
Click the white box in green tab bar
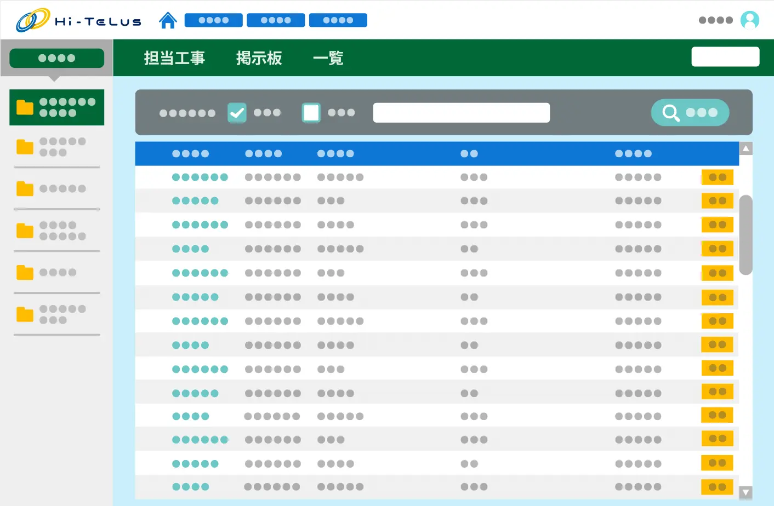(x=725, y=57)
